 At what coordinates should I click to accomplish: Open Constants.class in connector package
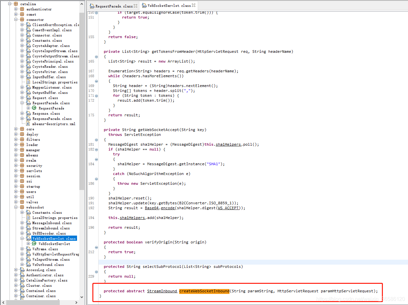47,40
